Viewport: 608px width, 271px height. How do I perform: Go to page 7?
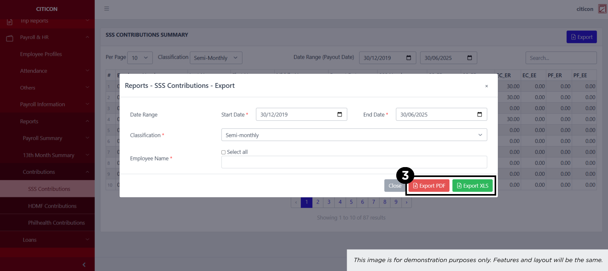(x=373, y=202)
